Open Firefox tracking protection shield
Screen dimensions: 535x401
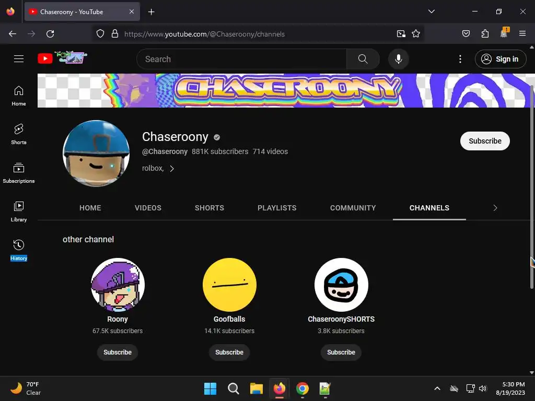click(x=100, y=34)
